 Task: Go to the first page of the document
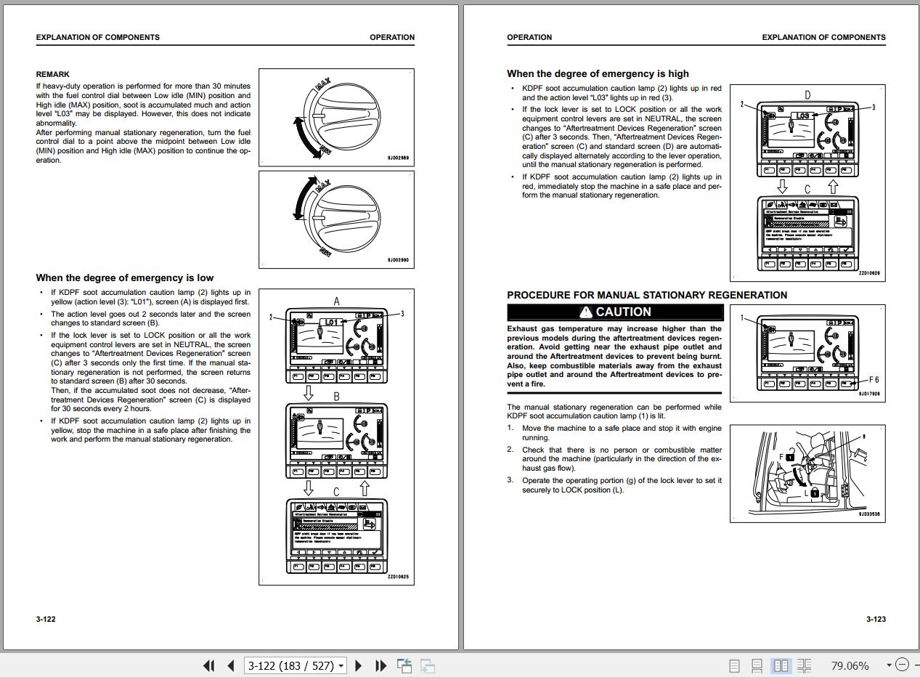(209, 665)
